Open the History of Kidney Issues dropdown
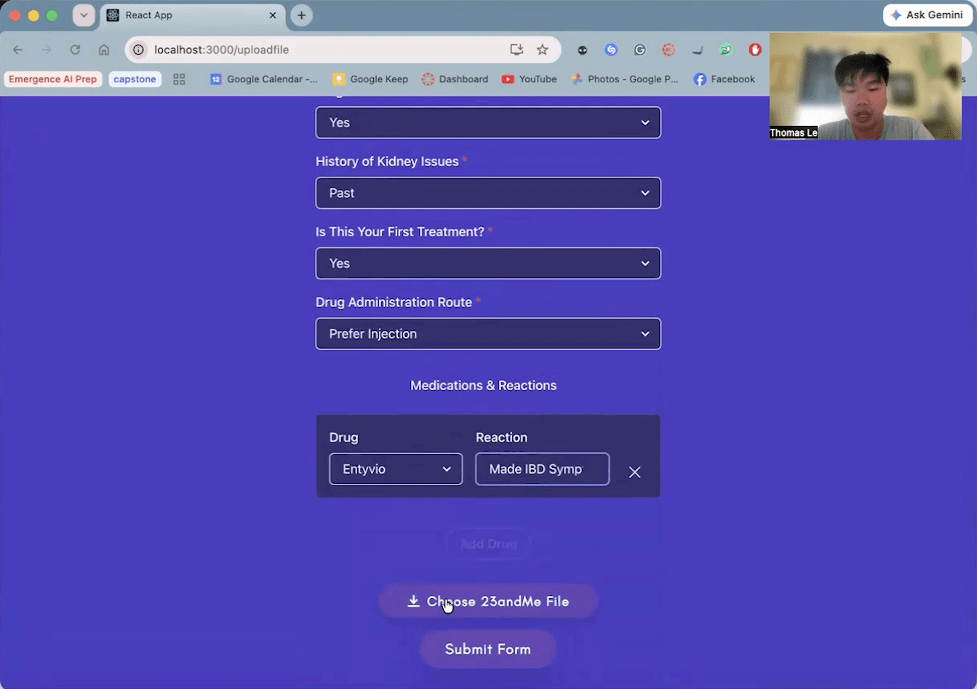The image size is (977, 689). (488, 193)
